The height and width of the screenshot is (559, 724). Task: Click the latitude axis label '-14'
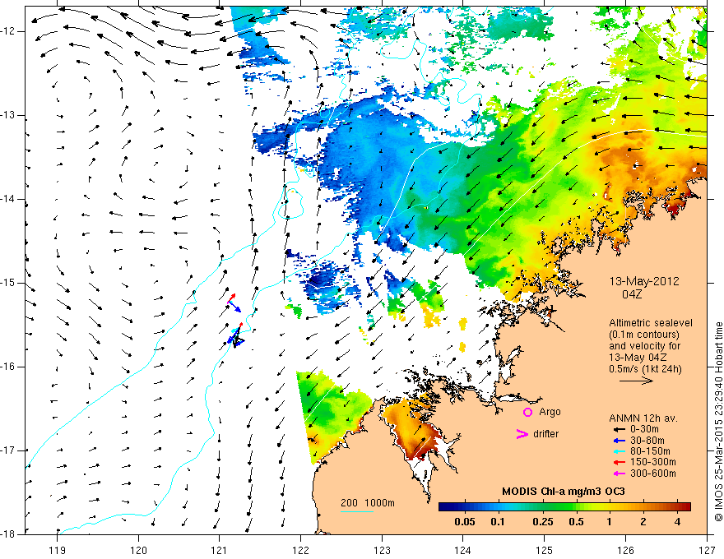(9, 199)
